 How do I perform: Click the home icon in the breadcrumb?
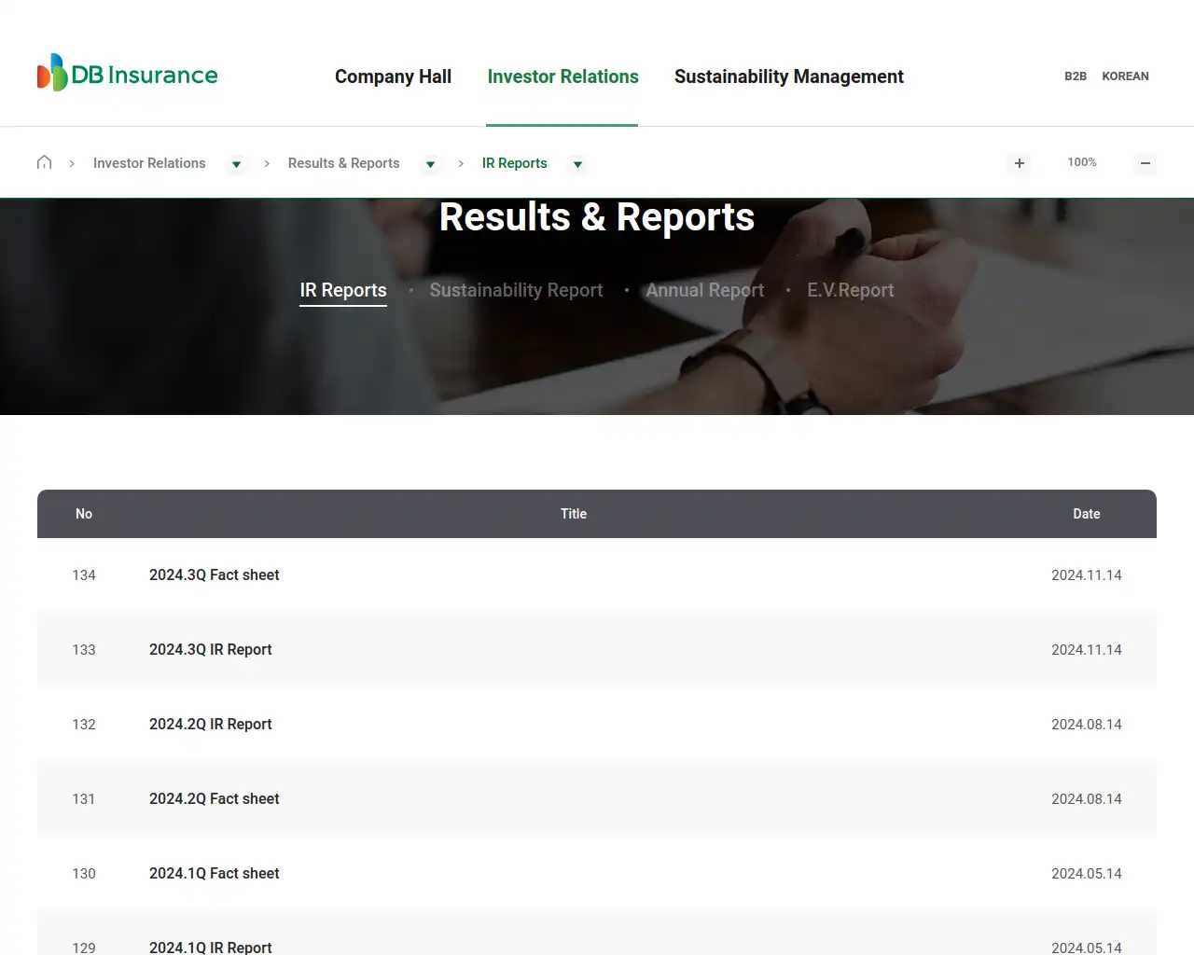coord(44,161)
